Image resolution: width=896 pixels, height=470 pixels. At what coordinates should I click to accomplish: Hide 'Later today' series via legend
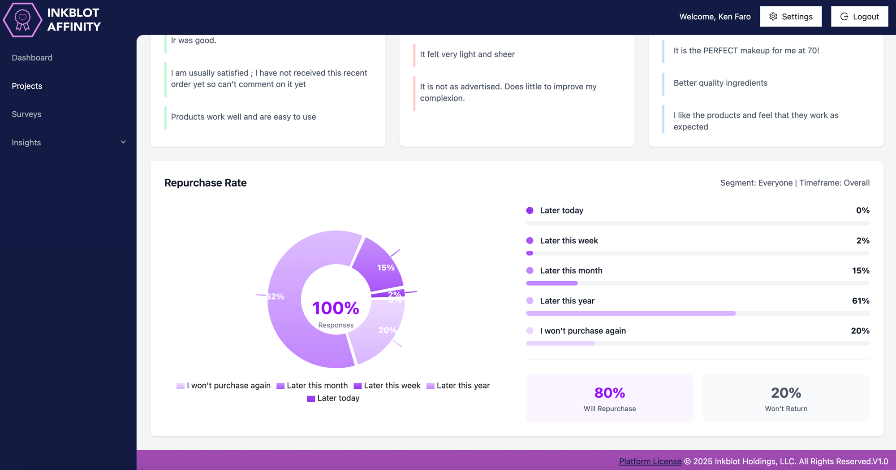(333, 398)
